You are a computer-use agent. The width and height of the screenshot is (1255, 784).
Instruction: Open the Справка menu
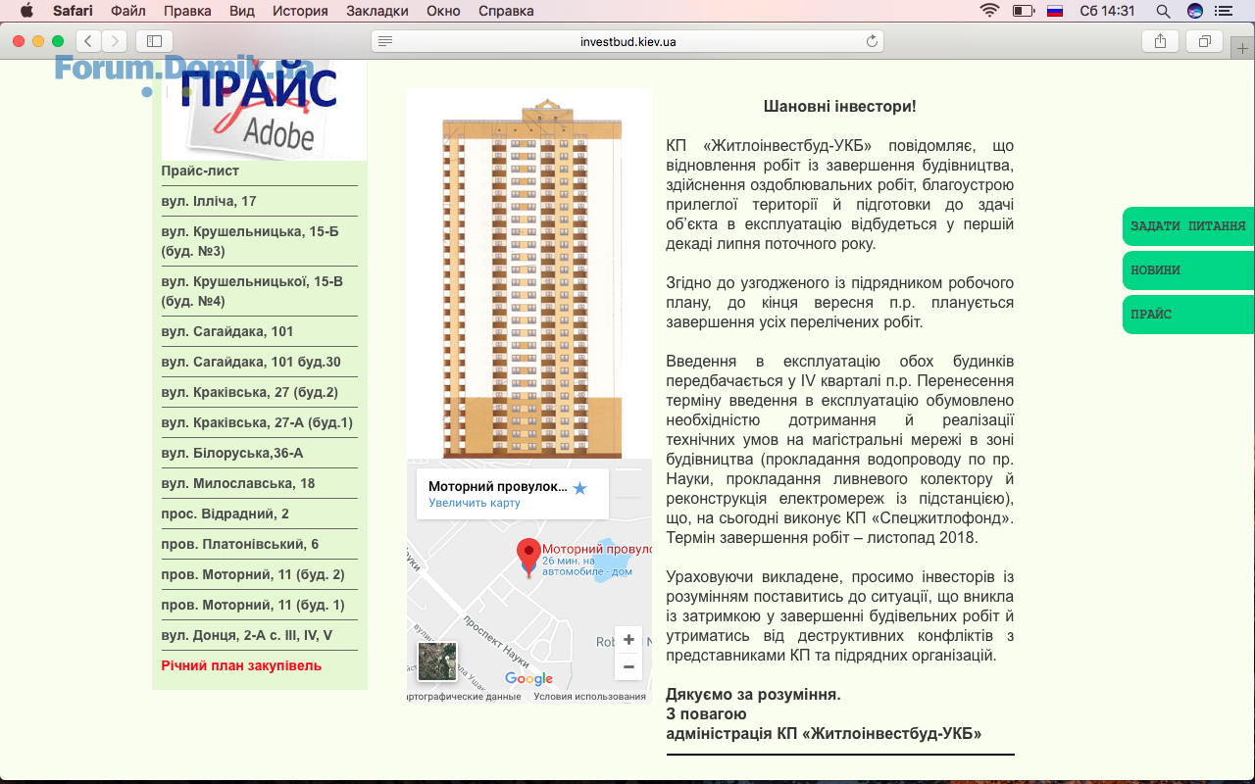click(x=506, y=11)
